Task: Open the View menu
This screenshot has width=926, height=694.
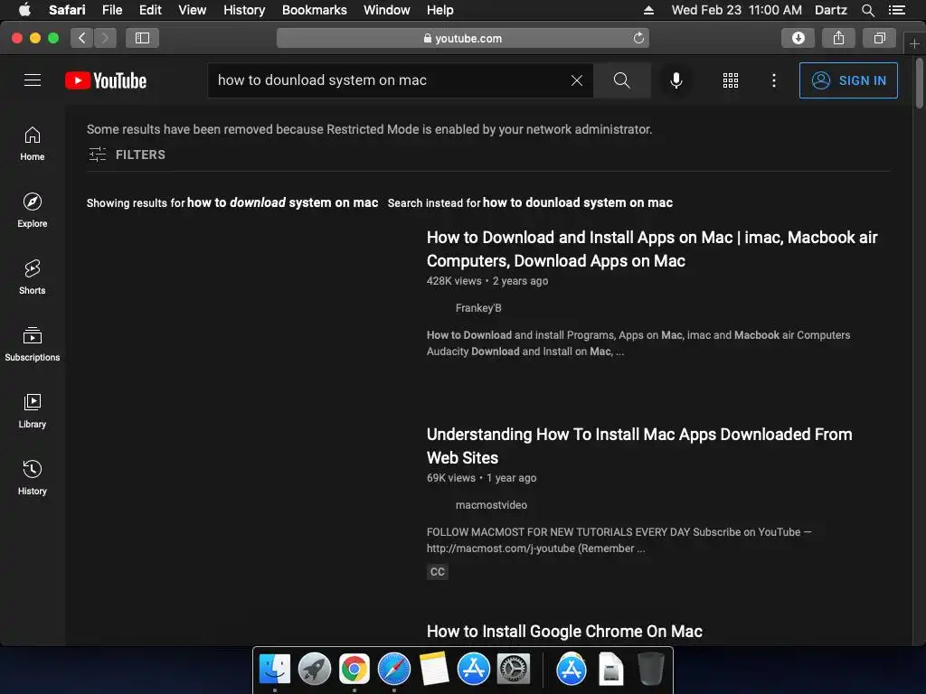Action: click(193, 10)
